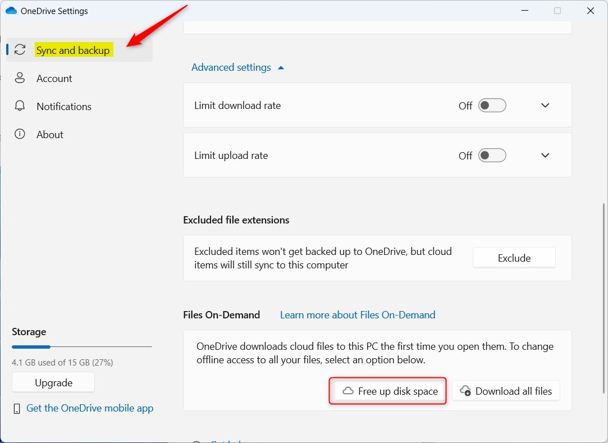The width and height of the screenshot is (608, 443).
Task: Enable the Limit upload rate switch
Action: [492, 156]
